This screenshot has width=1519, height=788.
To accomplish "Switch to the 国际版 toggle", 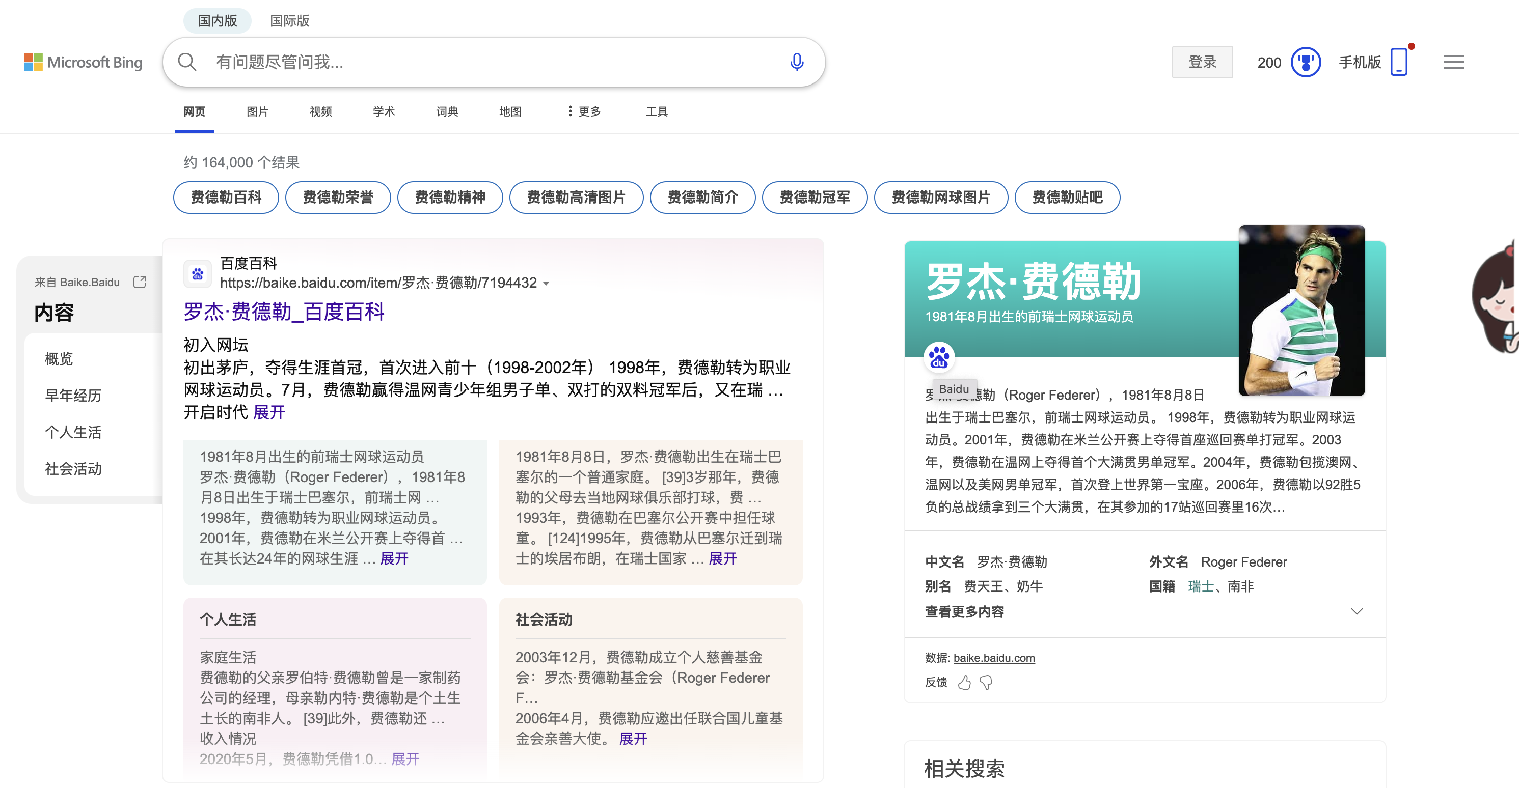I will (x=289, y=21).
